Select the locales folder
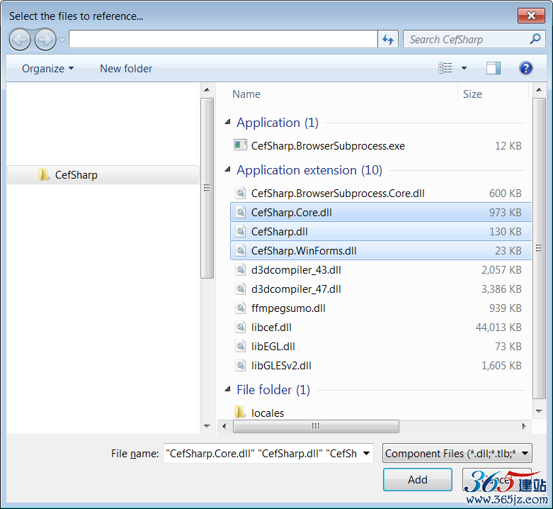This screenshot has height=509, width=553. coord(381,413)
